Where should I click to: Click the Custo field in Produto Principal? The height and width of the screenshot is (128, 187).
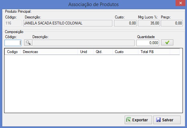[x=125, y=23]
